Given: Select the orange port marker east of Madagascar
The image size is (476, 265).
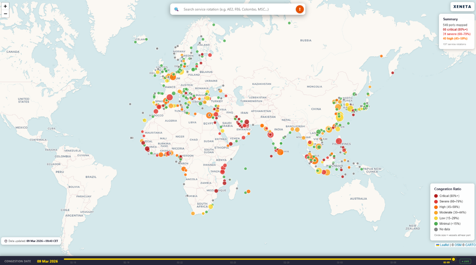Looking at the screenshot, I should point(248,192).
